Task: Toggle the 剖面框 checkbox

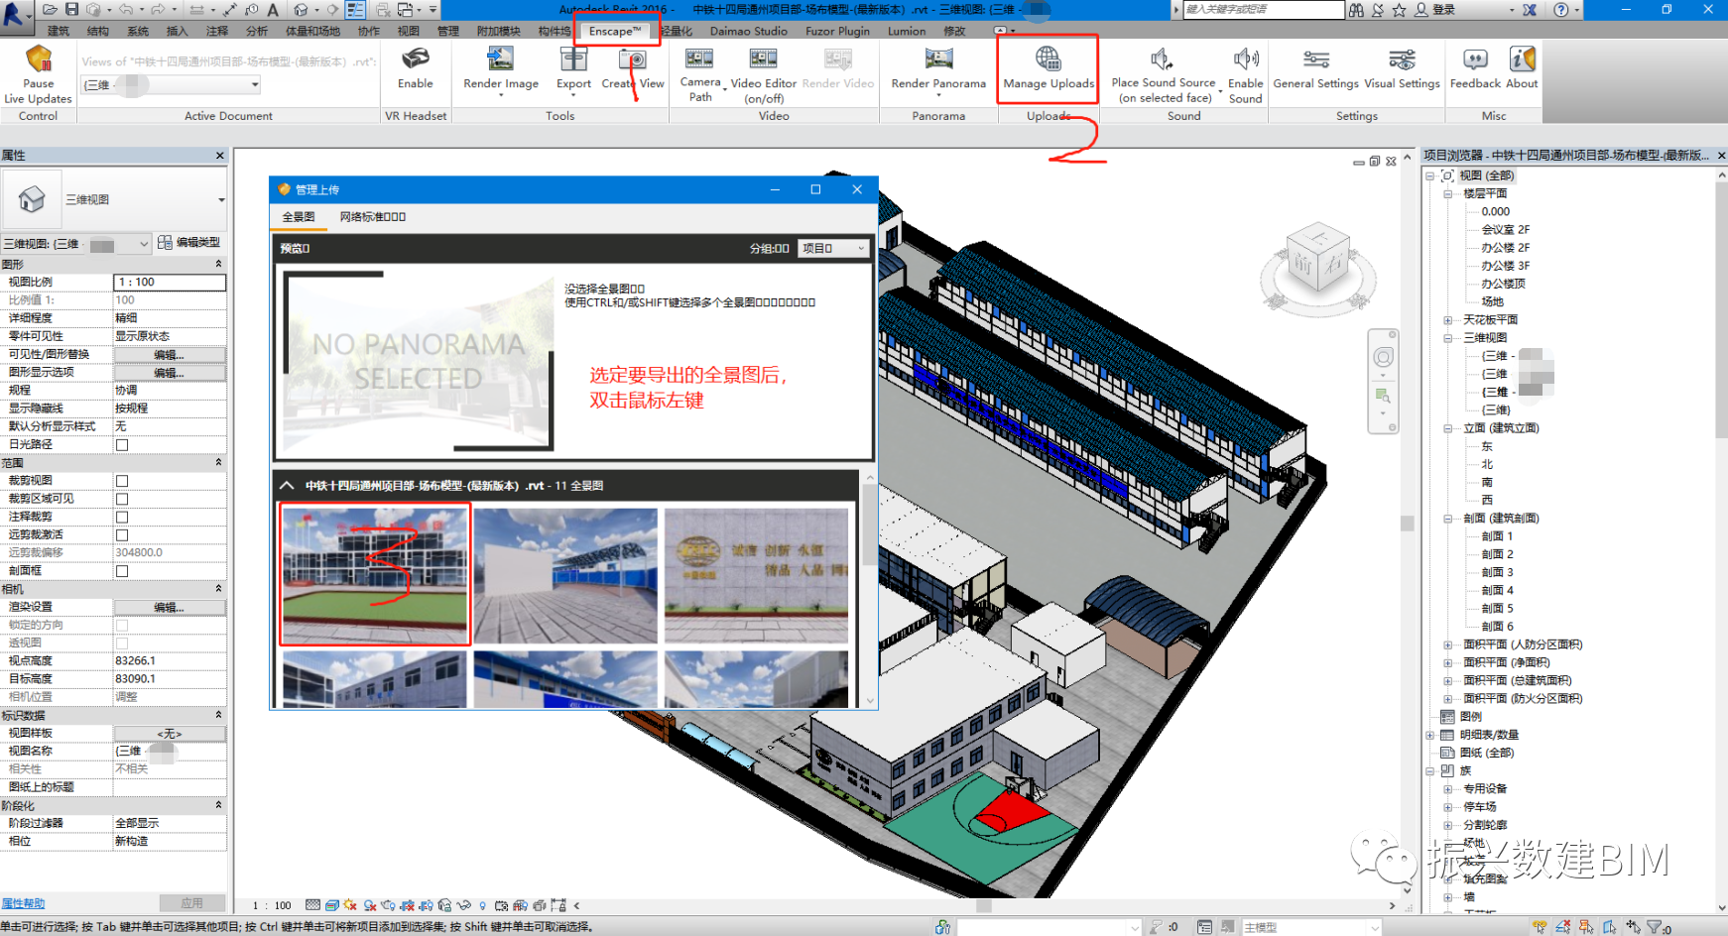Action: click(122, 571)
